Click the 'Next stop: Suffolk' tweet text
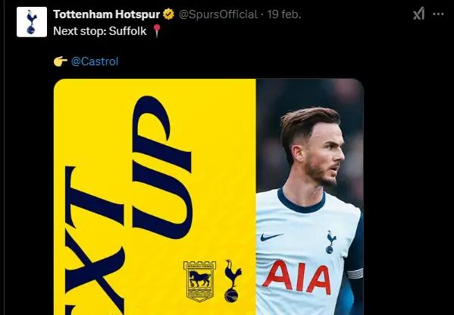The height and width of the screenshot is (315, 454). (100, 31)
